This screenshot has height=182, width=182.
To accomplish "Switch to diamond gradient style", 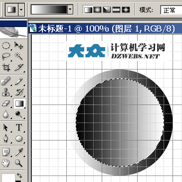I will click(126, 10).
